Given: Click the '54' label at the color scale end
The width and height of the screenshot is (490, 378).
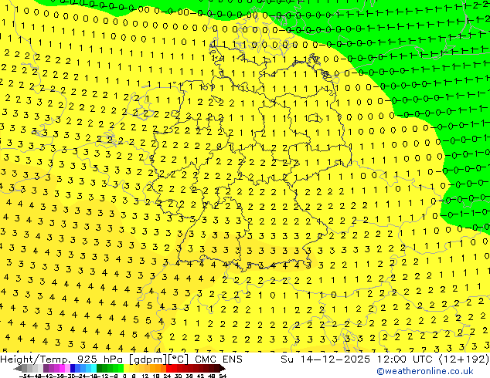Looking at the screenshot, I should click(x=223, y=376).
